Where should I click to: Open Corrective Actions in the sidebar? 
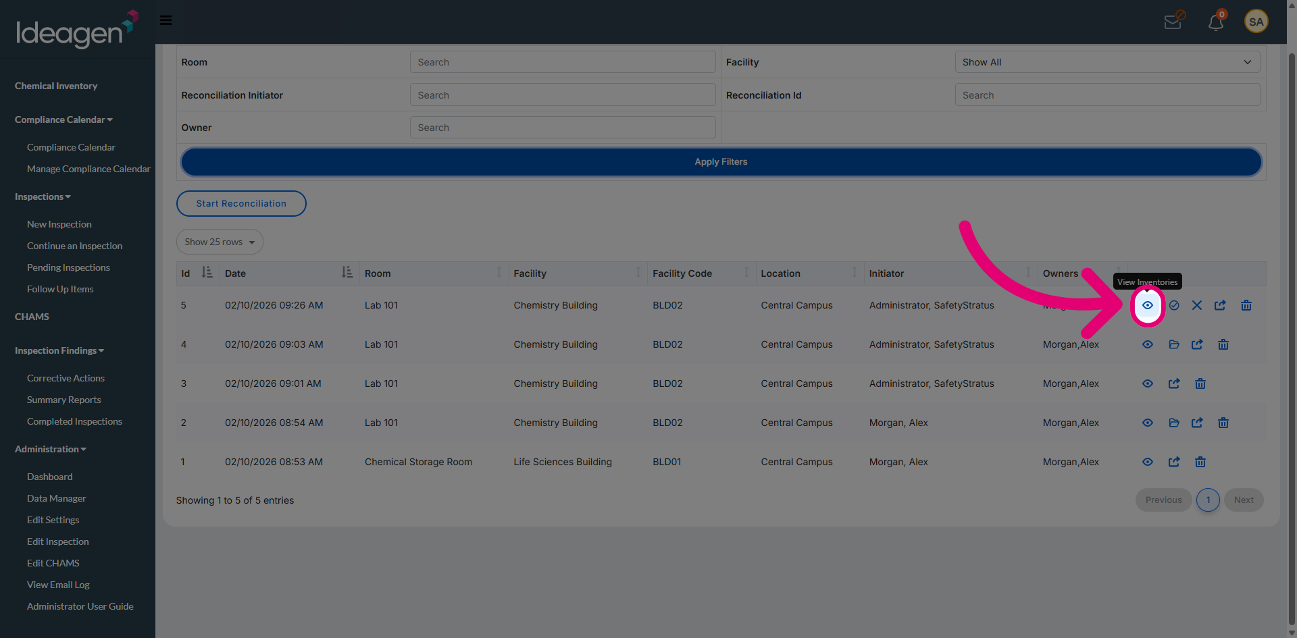pyautogui.click(x=66, y=378)
